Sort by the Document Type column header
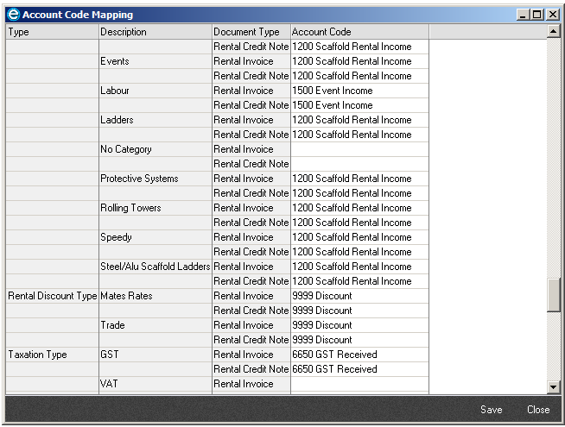Viewport: 565px width, 427px height. click(251, 32)
